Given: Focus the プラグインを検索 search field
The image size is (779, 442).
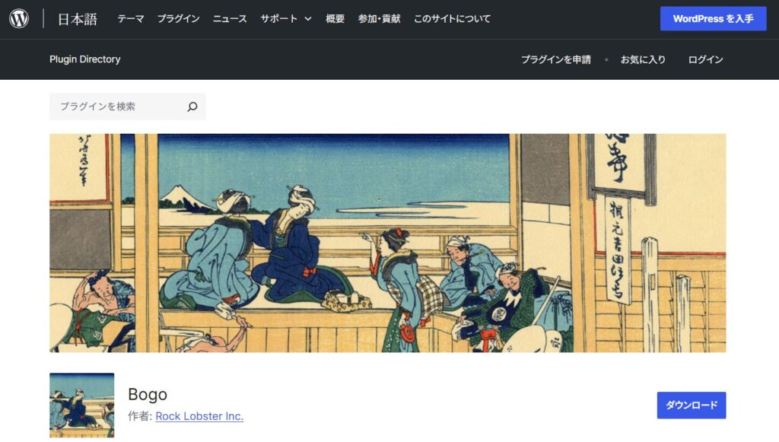Looking at the screenshot, I should tap(118, 107).
